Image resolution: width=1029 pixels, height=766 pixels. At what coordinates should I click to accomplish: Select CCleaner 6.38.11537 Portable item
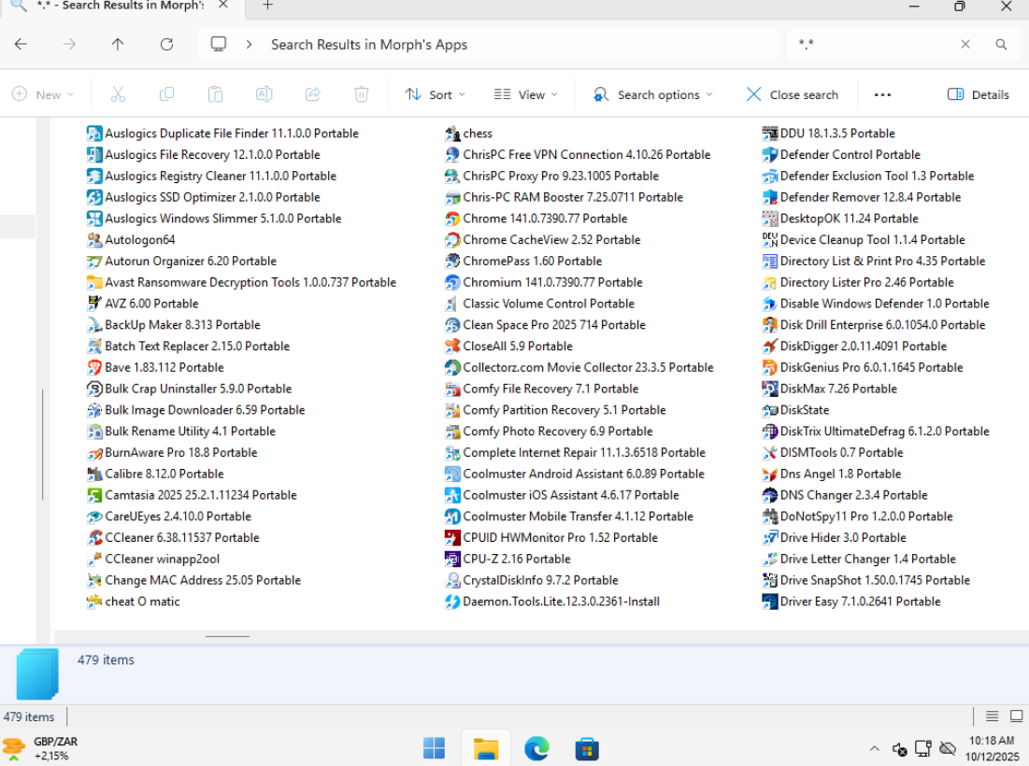(181, 538)
